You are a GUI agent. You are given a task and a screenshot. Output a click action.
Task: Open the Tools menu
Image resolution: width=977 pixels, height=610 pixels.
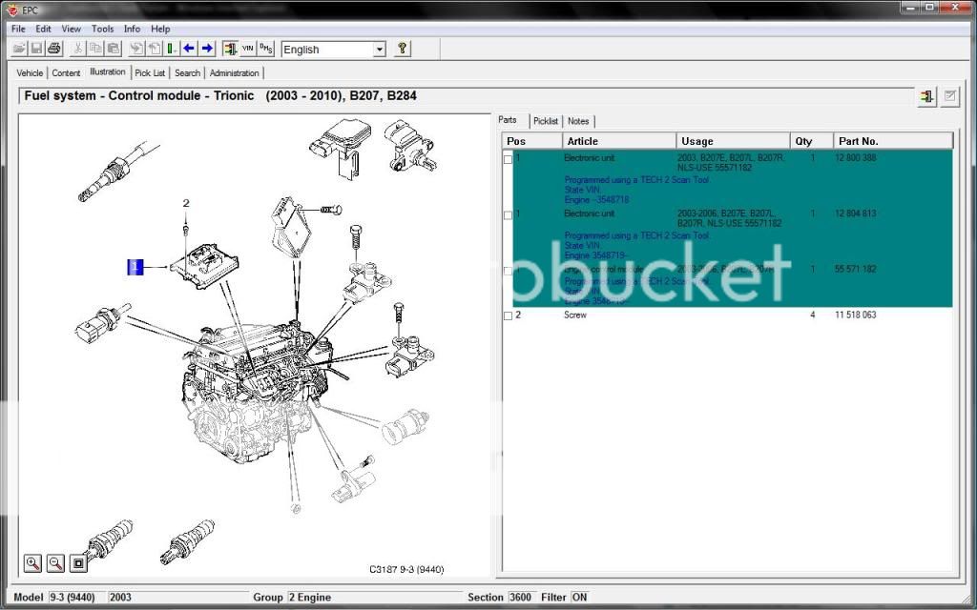tap(102, 29)
